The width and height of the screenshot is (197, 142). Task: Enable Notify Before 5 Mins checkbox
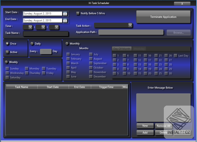(x=78, y=13)
